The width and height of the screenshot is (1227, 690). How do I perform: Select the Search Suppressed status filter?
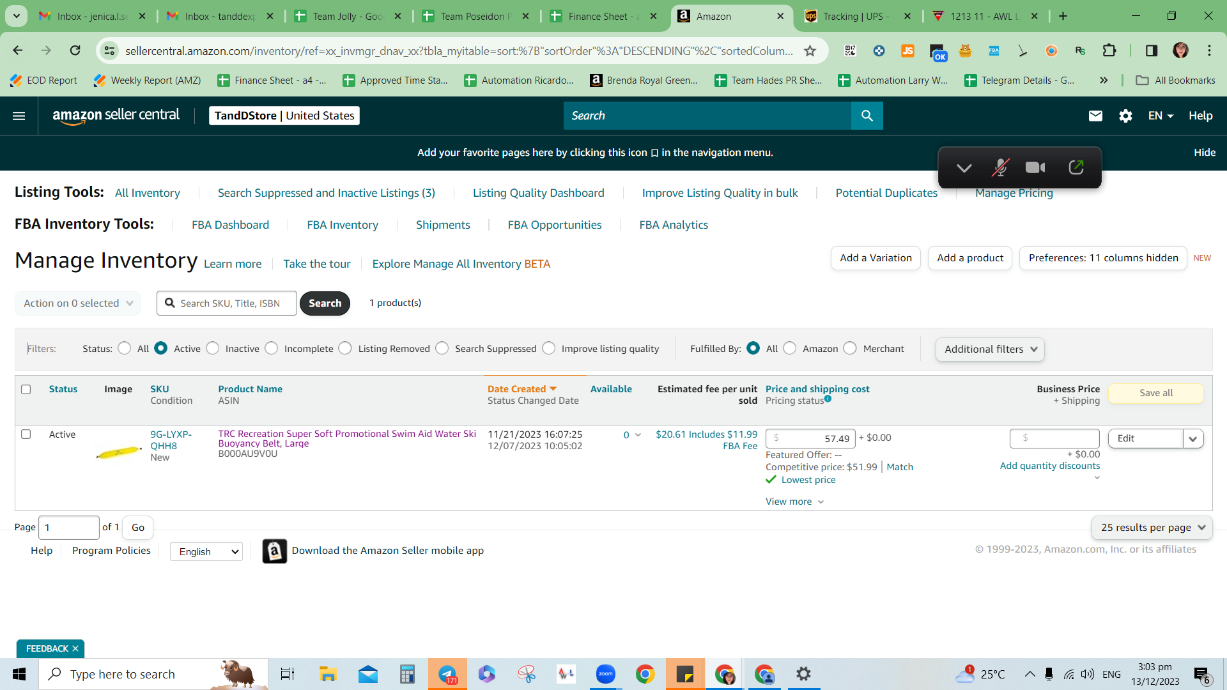442,348
